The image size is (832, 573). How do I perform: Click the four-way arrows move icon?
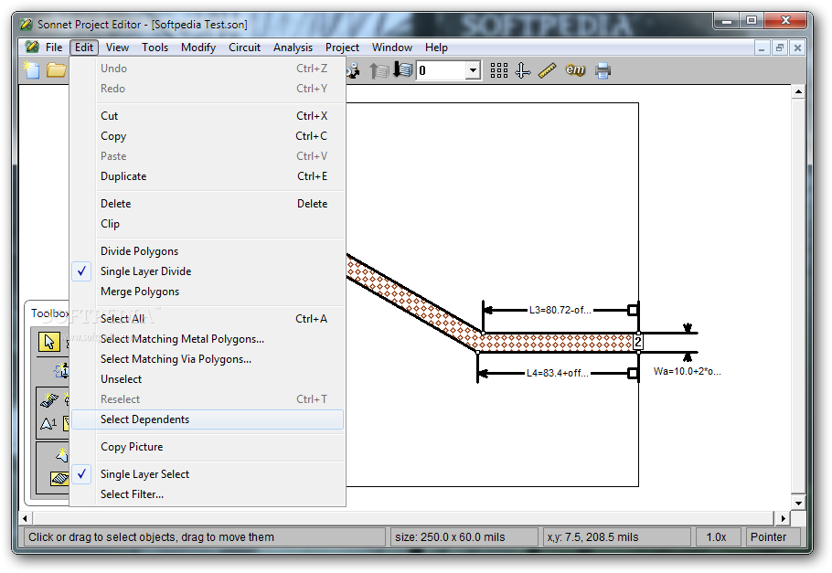click(x=523, y=70)
